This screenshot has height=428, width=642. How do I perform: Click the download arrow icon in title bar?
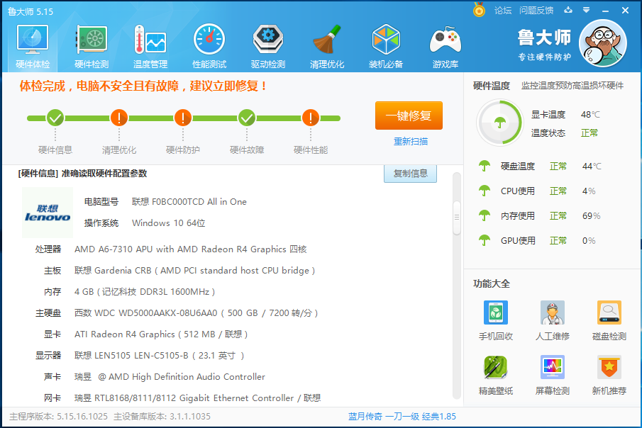568,10
